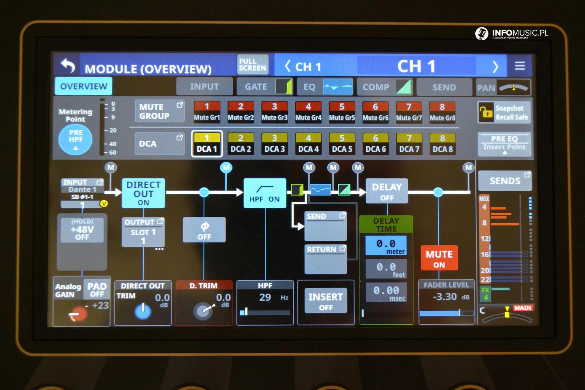Viewport: 585px width, 390px height.
Task: Tap the back arrow icon
Action: [x=68, y=66]
